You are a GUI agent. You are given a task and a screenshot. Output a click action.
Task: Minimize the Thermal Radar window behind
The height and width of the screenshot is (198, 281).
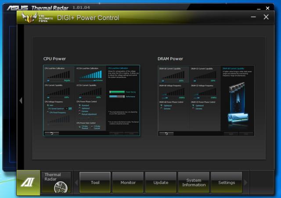click(259, 8)
